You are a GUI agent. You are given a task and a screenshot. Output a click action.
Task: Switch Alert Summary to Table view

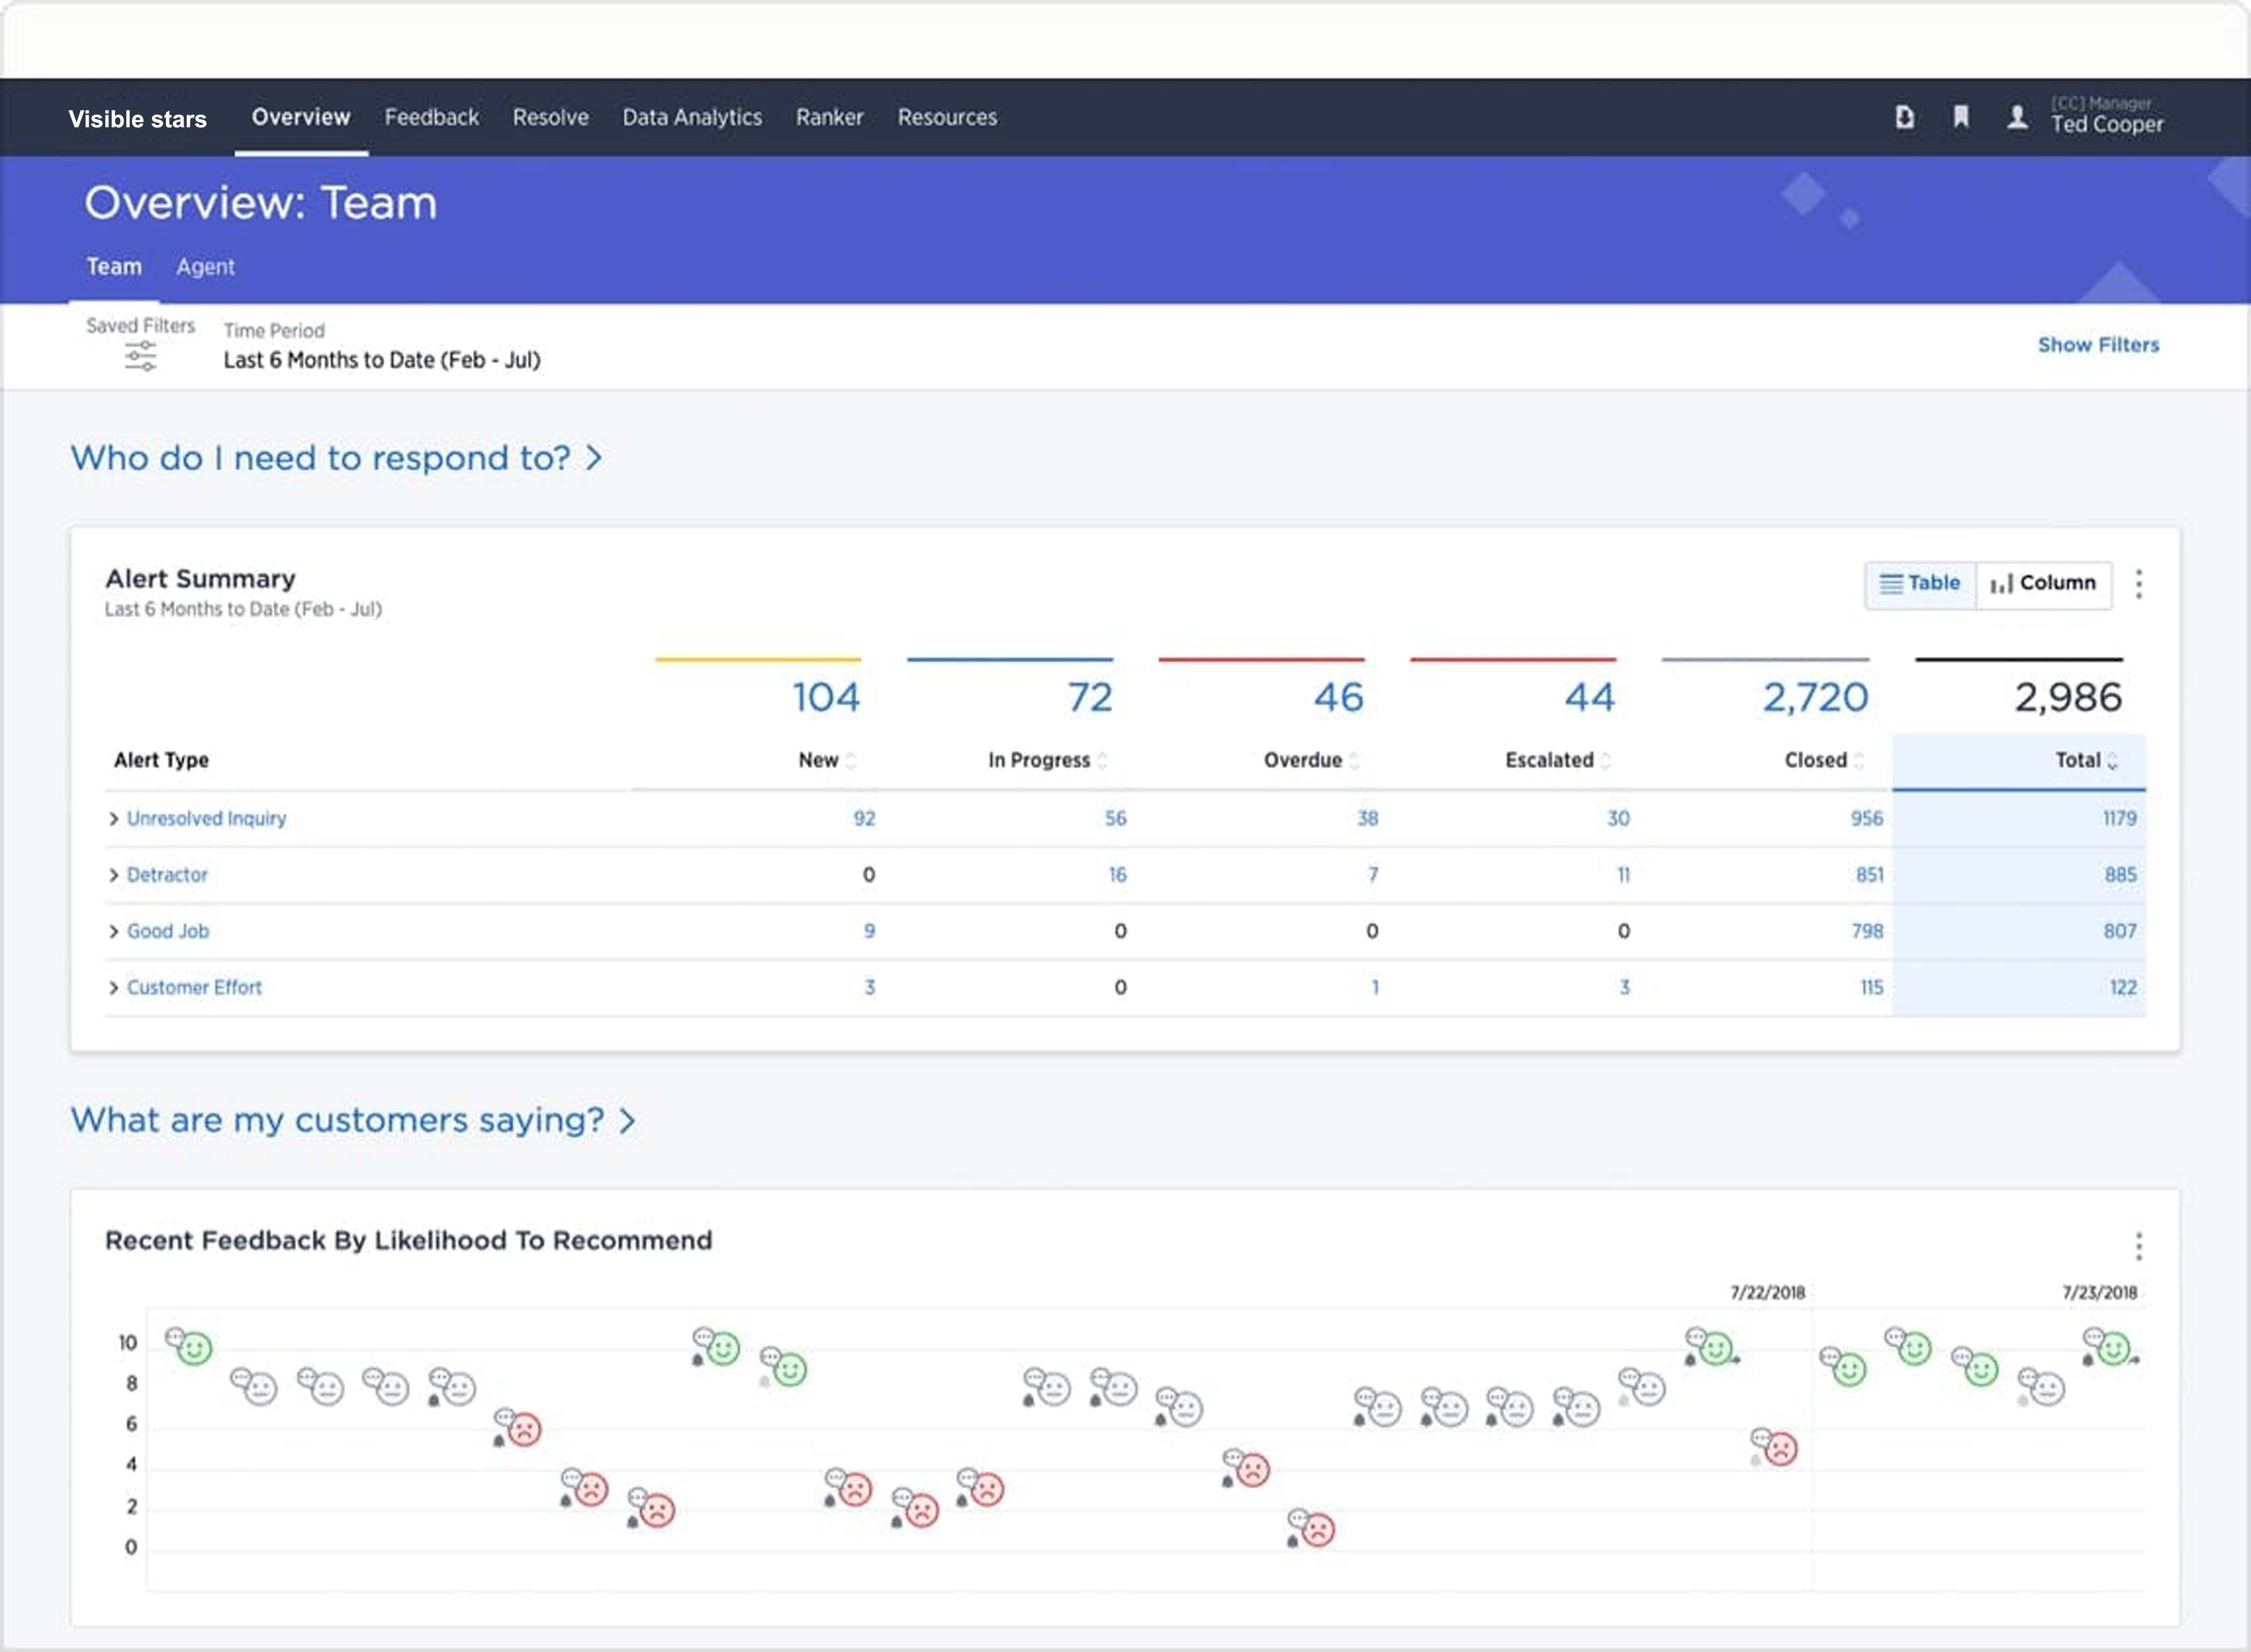tap(1920, 584)
